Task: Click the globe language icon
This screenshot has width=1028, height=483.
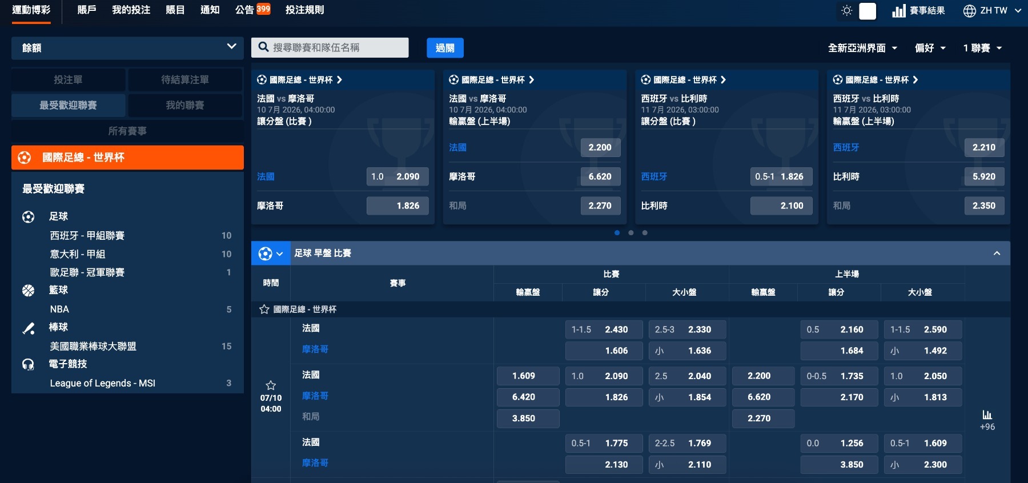Action: click(970, 11)
